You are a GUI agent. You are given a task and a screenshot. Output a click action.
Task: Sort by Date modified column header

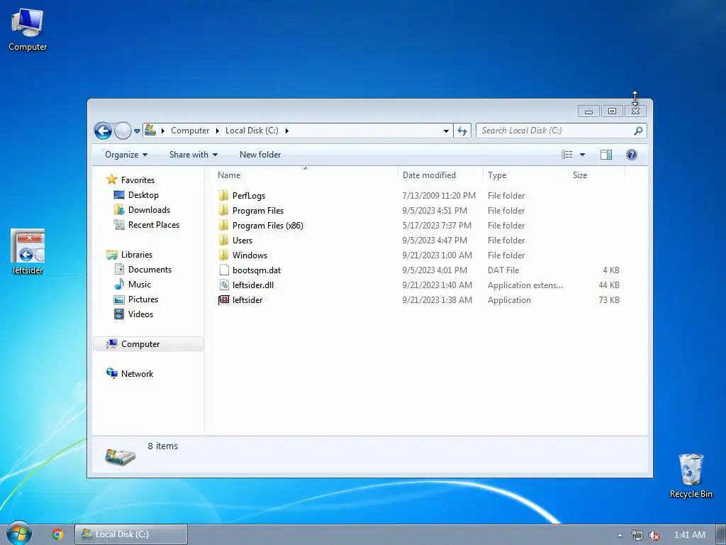coord(440,175)
